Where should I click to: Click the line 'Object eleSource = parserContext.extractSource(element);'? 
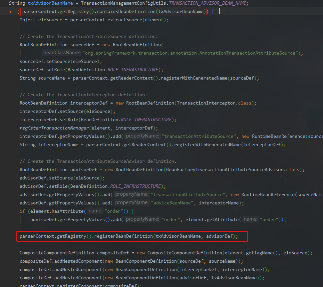pos(94,20)
